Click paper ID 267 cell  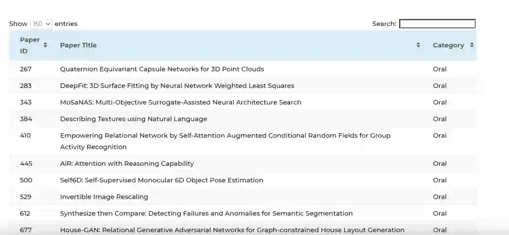pos(25,69)
